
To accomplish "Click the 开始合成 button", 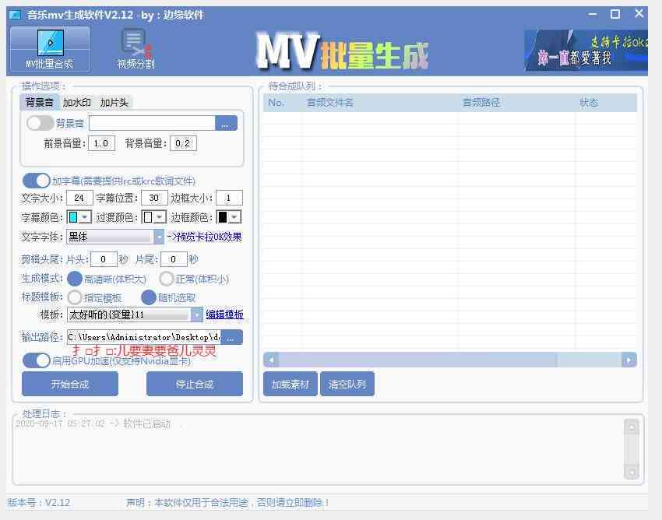I will tap(70, 384).
